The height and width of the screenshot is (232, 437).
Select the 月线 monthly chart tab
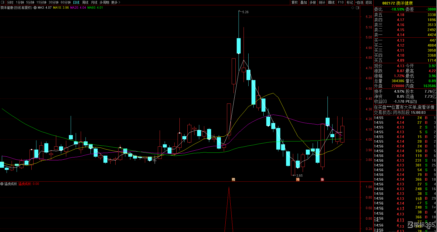(94, 2)
